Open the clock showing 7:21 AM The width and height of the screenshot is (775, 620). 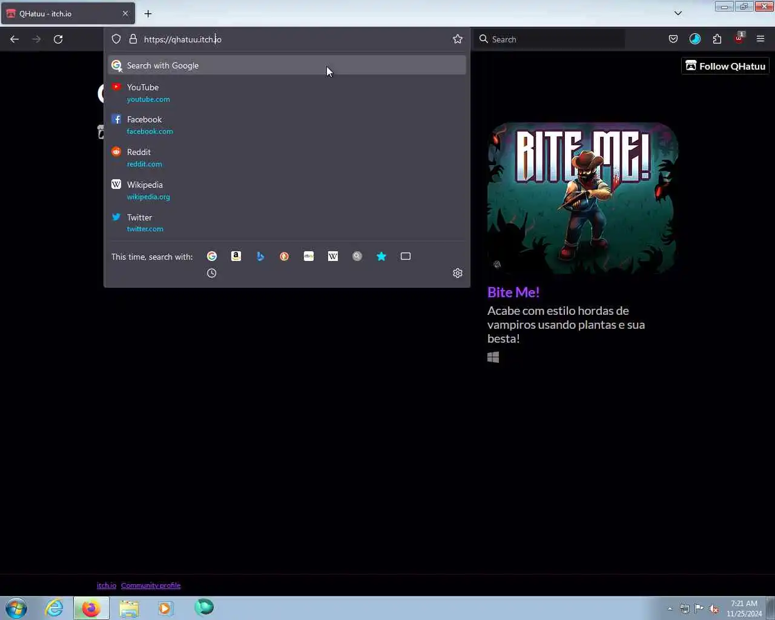tap(744, 608)
